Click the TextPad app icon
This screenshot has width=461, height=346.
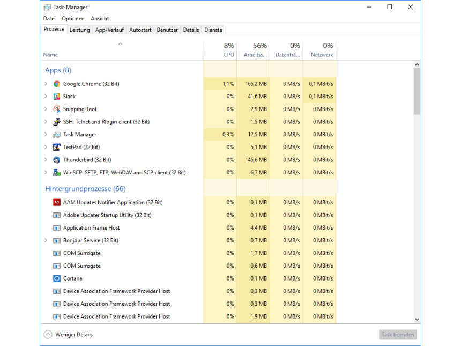[57, 147]
